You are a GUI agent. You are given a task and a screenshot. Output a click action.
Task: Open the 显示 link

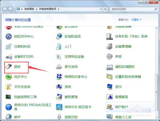click(118, 87)
